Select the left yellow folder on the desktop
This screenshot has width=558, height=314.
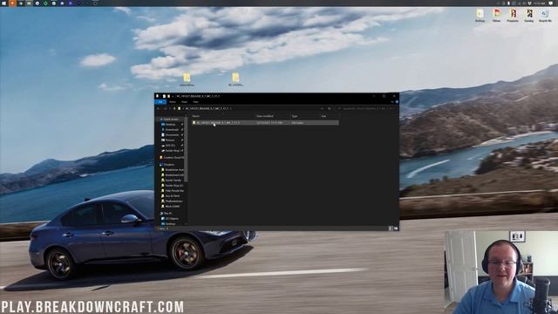(x=187, y=79)
